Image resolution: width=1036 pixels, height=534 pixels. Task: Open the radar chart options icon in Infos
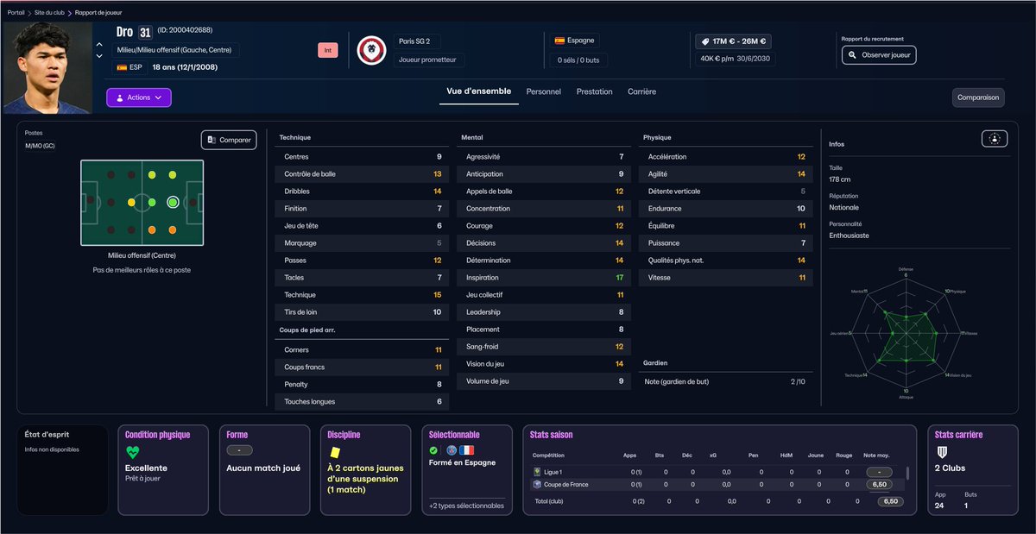click(x=995, y=138)
